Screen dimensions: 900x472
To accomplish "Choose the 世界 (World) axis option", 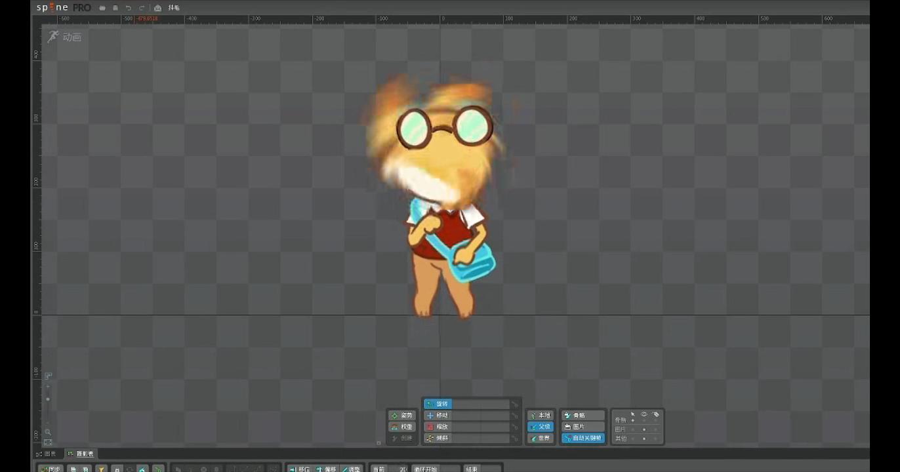I will coord(541,438).
